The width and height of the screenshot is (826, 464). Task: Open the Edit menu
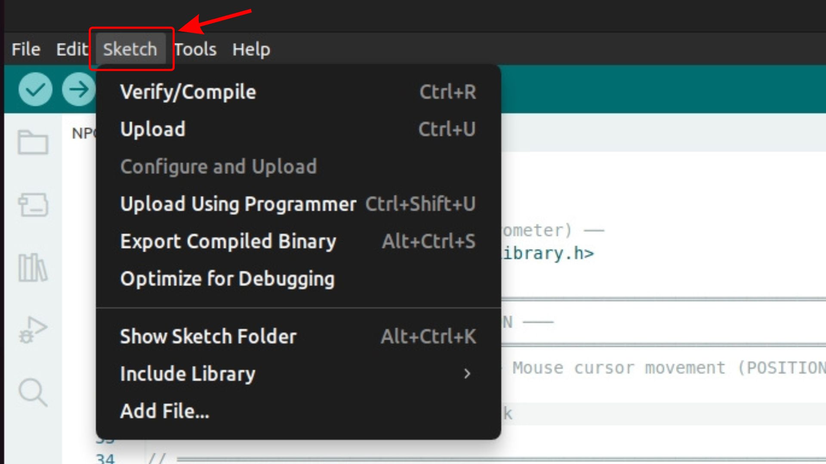coord(72,49)
